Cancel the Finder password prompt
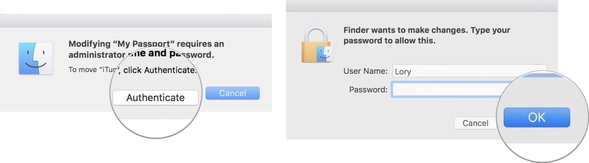This screenshot has width=589, height=163. coord(475,123)
